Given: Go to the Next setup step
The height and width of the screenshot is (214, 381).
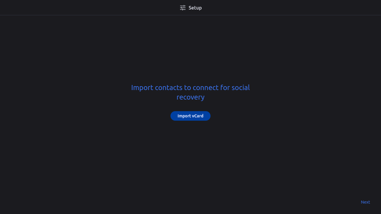Looking at the screenshot, I should pos(365,202).
